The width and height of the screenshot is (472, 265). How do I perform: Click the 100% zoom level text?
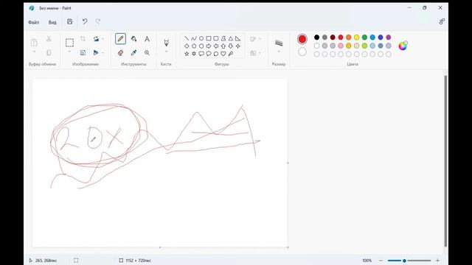(367, 261)
